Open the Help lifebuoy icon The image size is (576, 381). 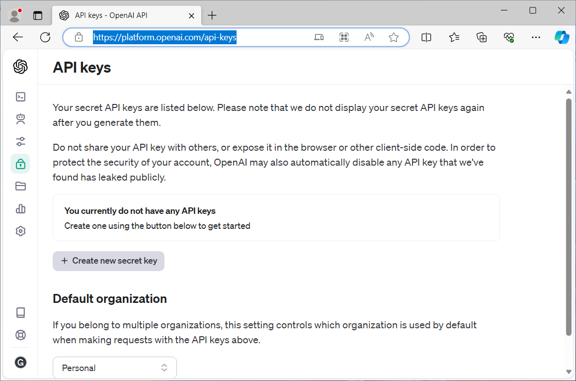[x=20, y=335]
